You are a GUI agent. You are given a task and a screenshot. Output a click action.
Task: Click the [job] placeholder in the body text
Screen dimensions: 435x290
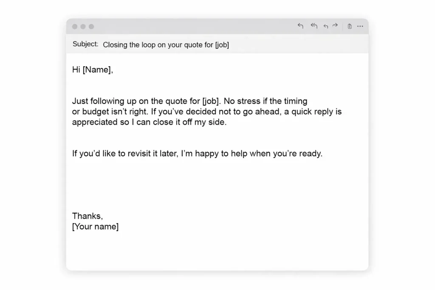(x=210, y=101)
